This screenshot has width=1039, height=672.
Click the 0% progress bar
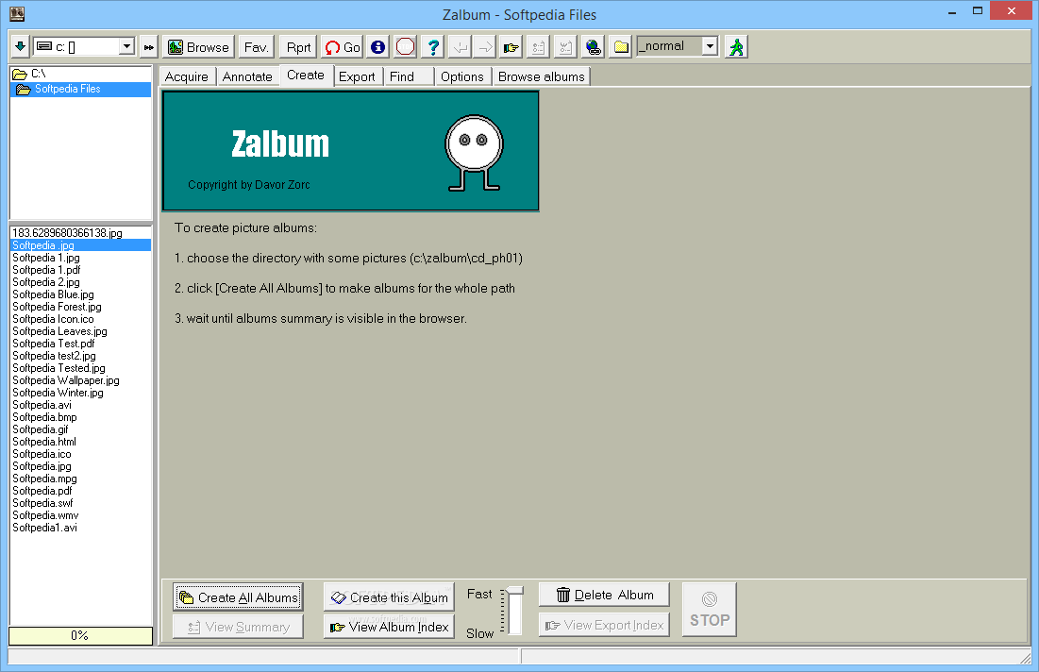(x=80, y=635)
